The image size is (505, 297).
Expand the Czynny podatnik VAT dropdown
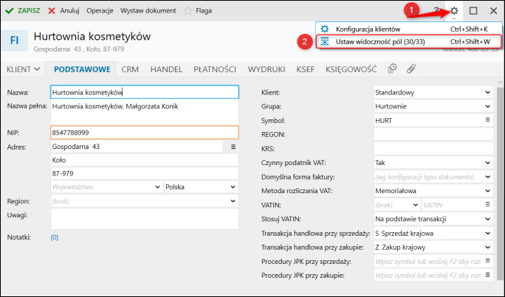487,162
